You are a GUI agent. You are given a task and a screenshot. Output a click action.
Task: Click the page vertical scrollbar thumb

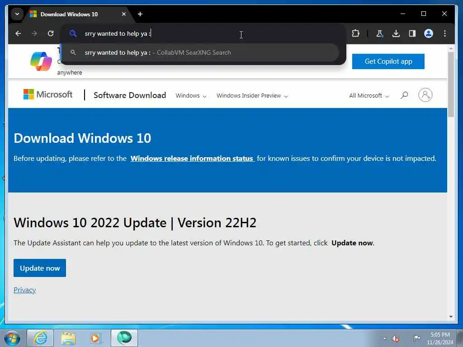(451, 84)
